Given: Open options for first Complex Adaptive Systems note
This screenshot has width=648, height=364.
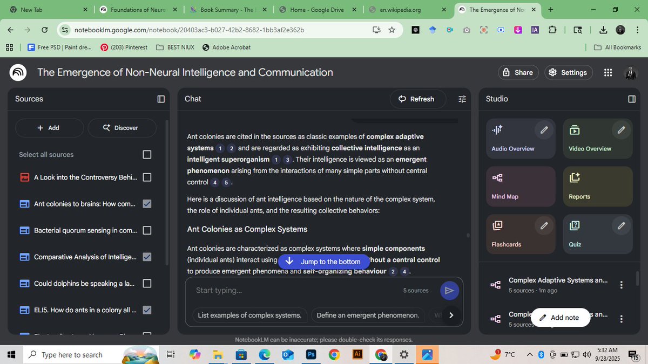Looking at the screenshot, I should 622,285.
